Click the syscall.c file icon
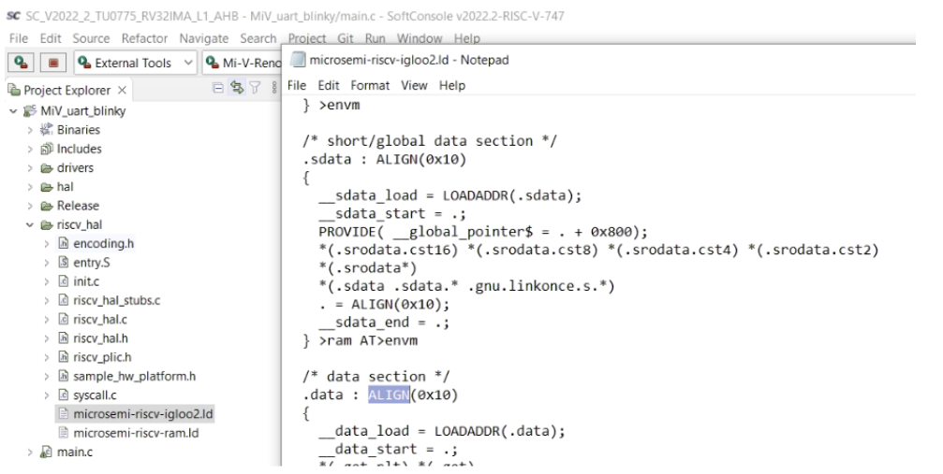 [63, 395]
